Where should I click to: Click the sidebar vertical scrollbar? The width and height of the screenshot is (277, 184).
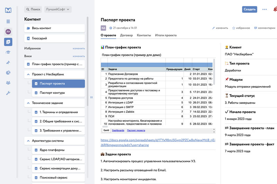pos(88,62)
